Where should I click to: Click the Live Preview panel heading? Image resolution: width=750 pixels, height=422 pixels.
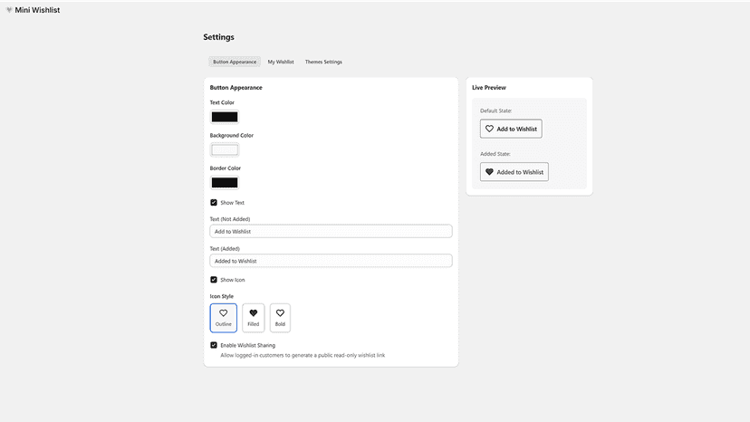[489, 88]
